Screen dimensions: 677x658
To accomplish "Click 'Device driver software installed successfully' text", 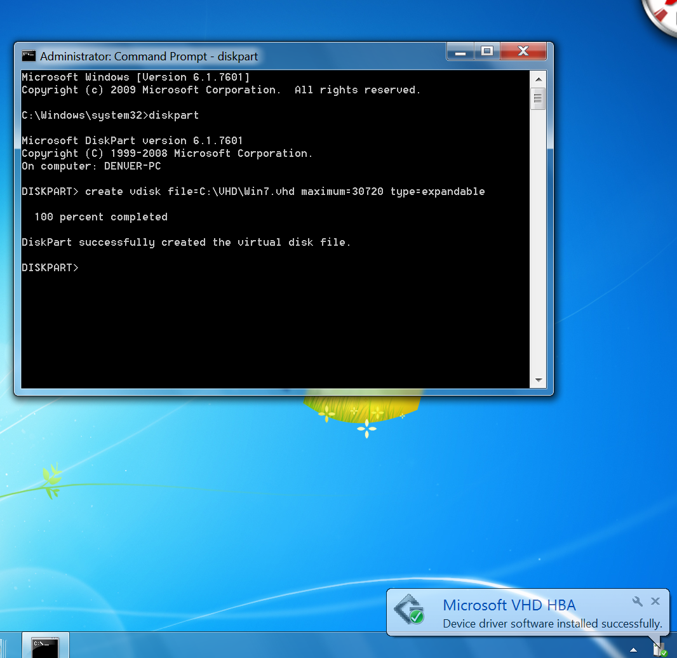I will click(553, 624).
